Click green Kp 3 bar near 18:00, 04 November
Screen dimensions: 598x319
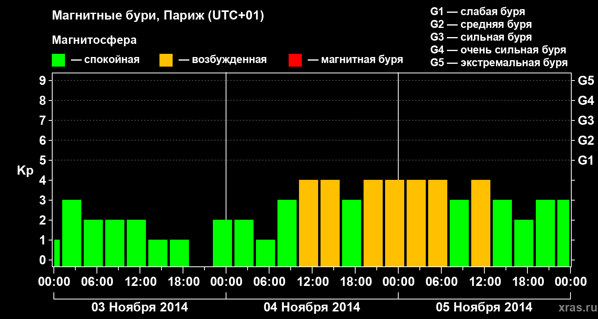click(x=352, y=233)
